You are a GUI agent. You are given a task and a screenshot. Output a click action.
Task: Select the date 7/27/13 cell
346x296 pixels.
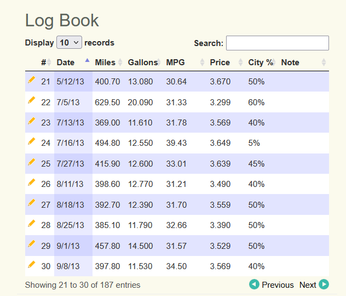[x=73, y=164]
